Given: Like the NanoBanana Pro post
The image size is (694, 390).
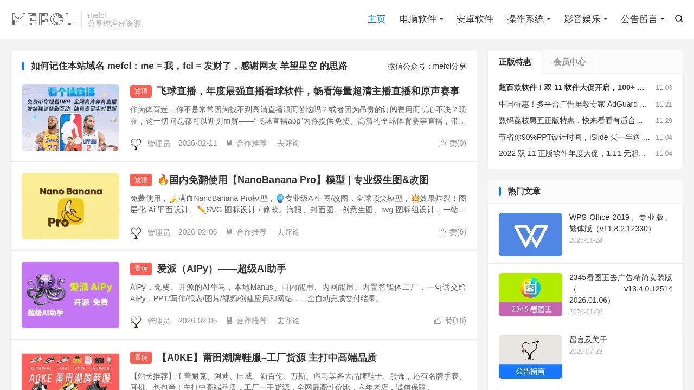Looking at the screenshot, I should tap(442, 232).
